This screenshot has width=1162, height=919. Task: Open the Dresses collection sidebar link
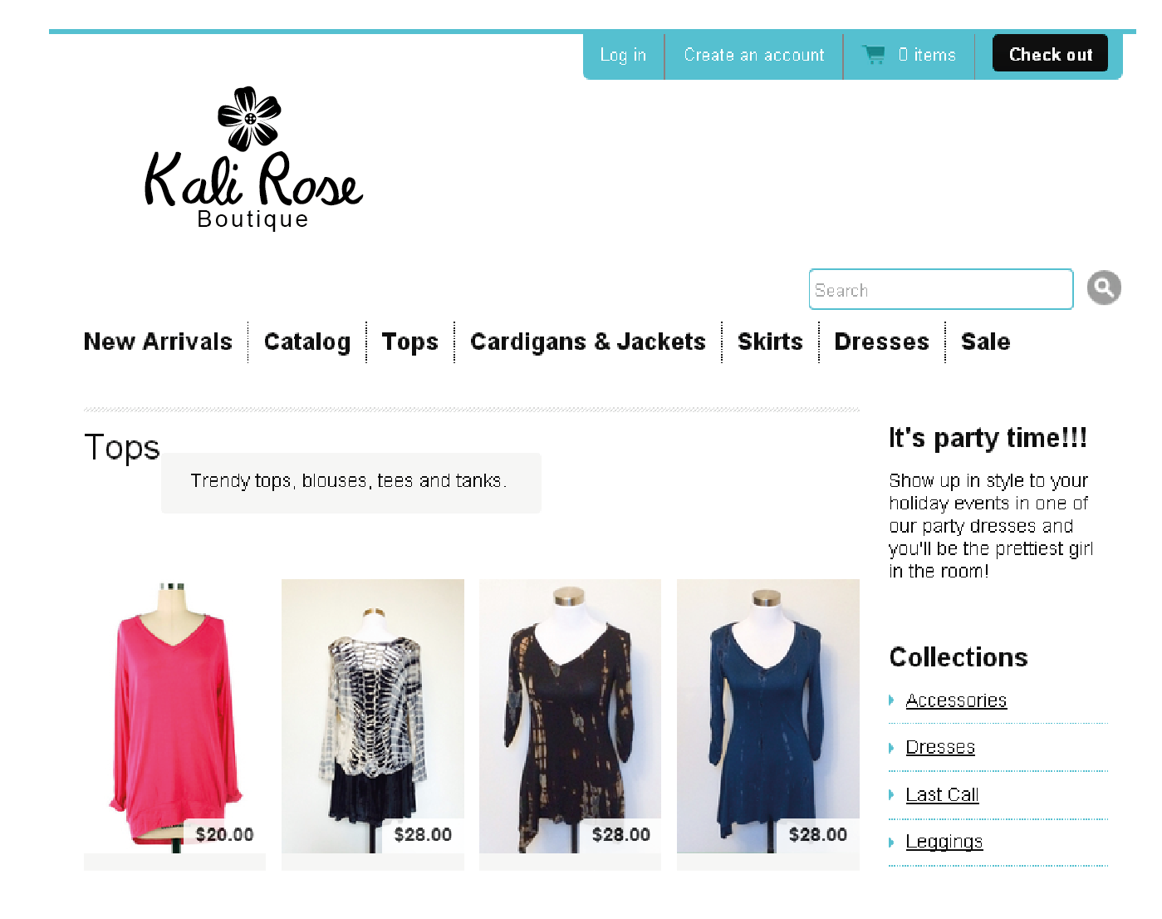pyautogui.click(x=939, y=748)
